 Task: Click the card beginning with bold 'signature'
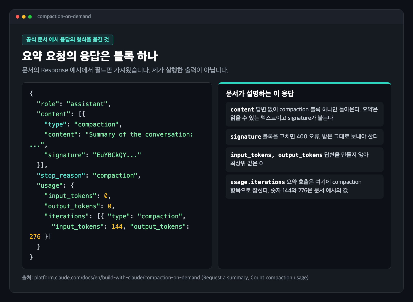(x=305, y=137)
